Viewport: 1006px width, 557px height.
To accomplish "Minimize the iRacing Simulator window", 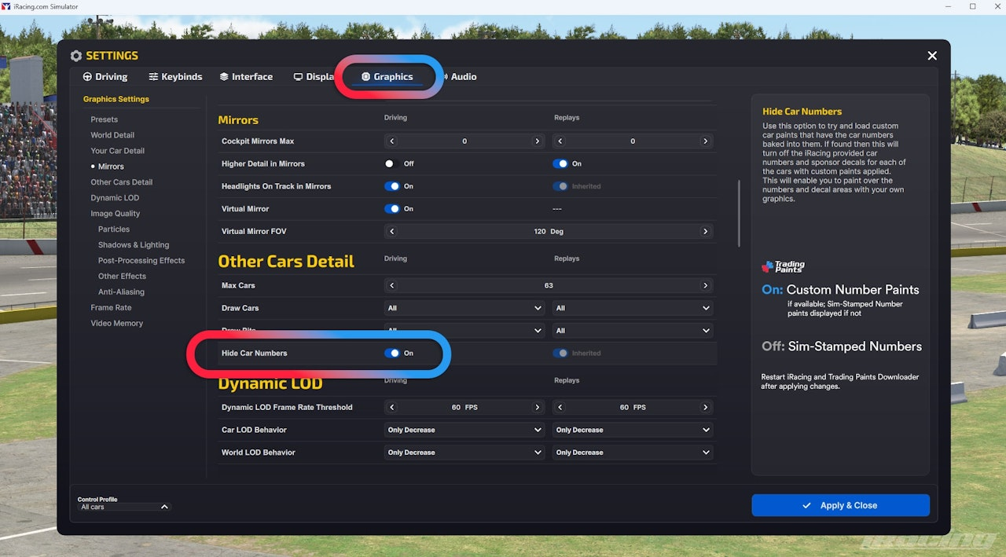I will 946,6.
